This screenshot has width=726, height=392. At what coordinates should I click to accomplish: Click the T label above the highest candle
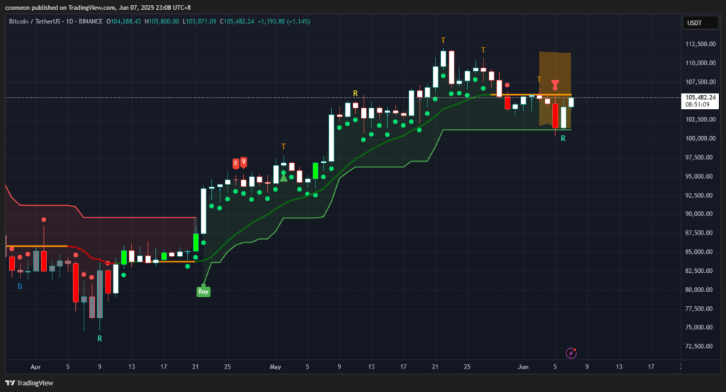(x=443, y=40)
